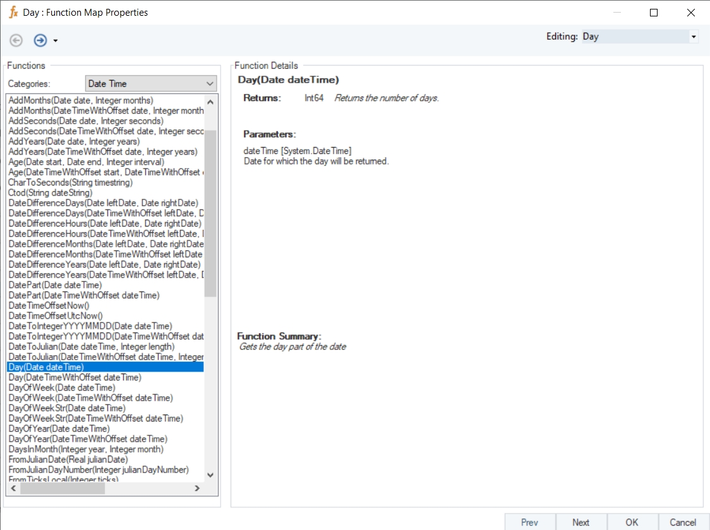Open the Categories dropdown set to Date Time
The width and height of the screenshot is (710, 530).
pos(210,83)
